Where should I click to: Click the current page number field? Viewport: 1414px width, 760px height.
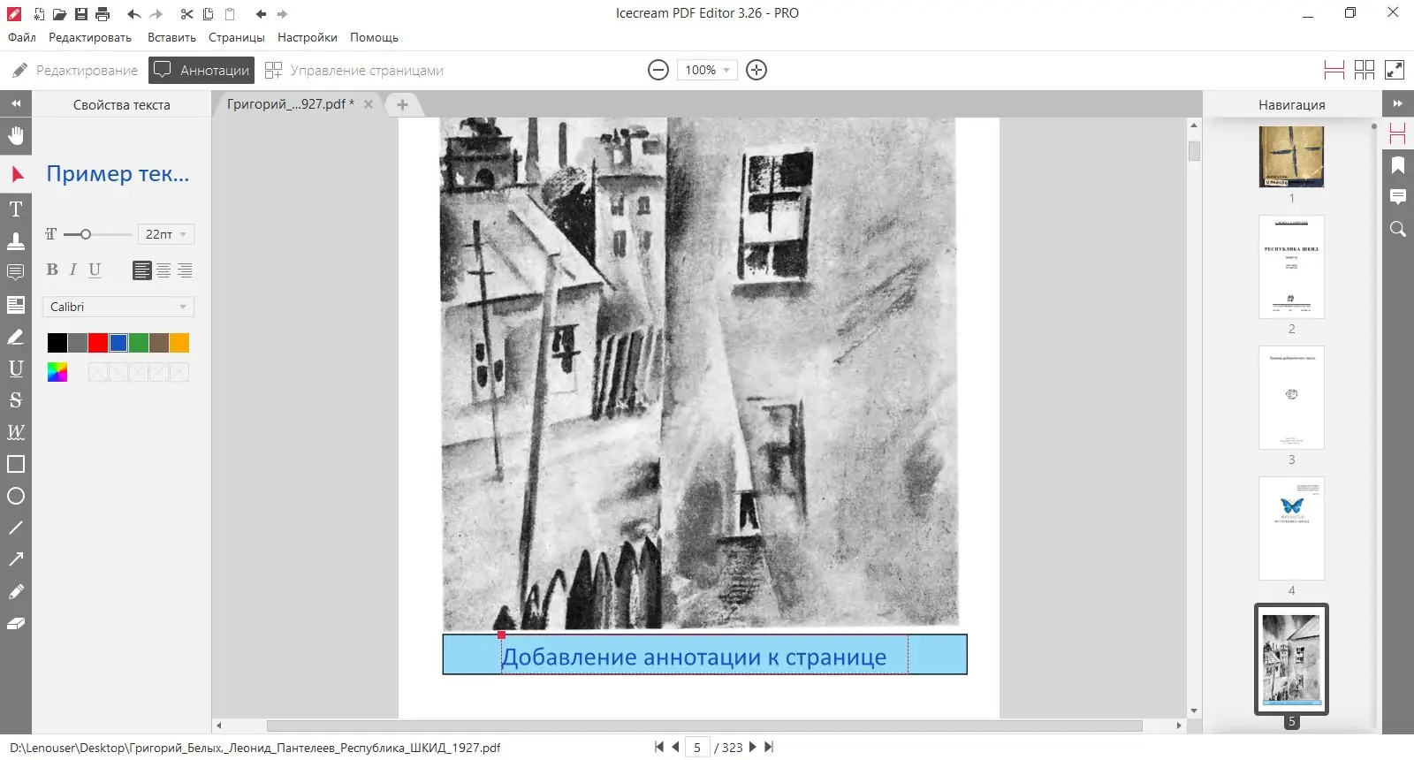pos(696,748)
